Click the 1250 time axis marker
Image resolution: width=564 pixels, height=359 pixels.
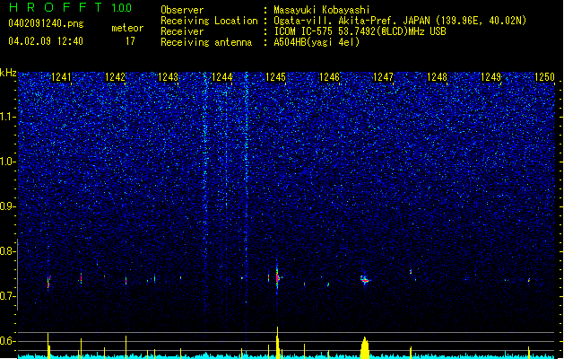544,77
